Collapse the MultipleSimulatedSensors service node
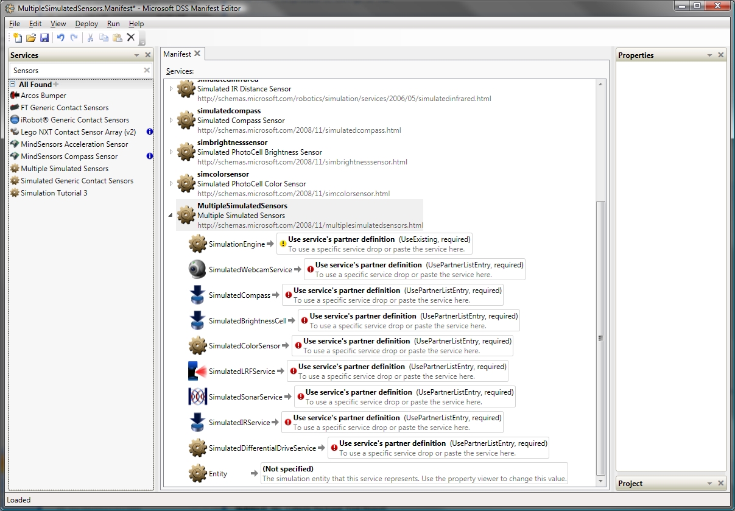Screen dimensions: 735x511 coord(171,215)
